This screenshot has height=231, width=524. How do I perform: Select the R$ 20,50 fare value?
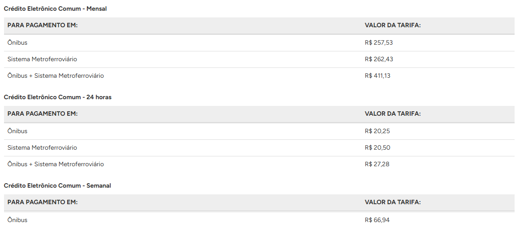tap(377, 147)
